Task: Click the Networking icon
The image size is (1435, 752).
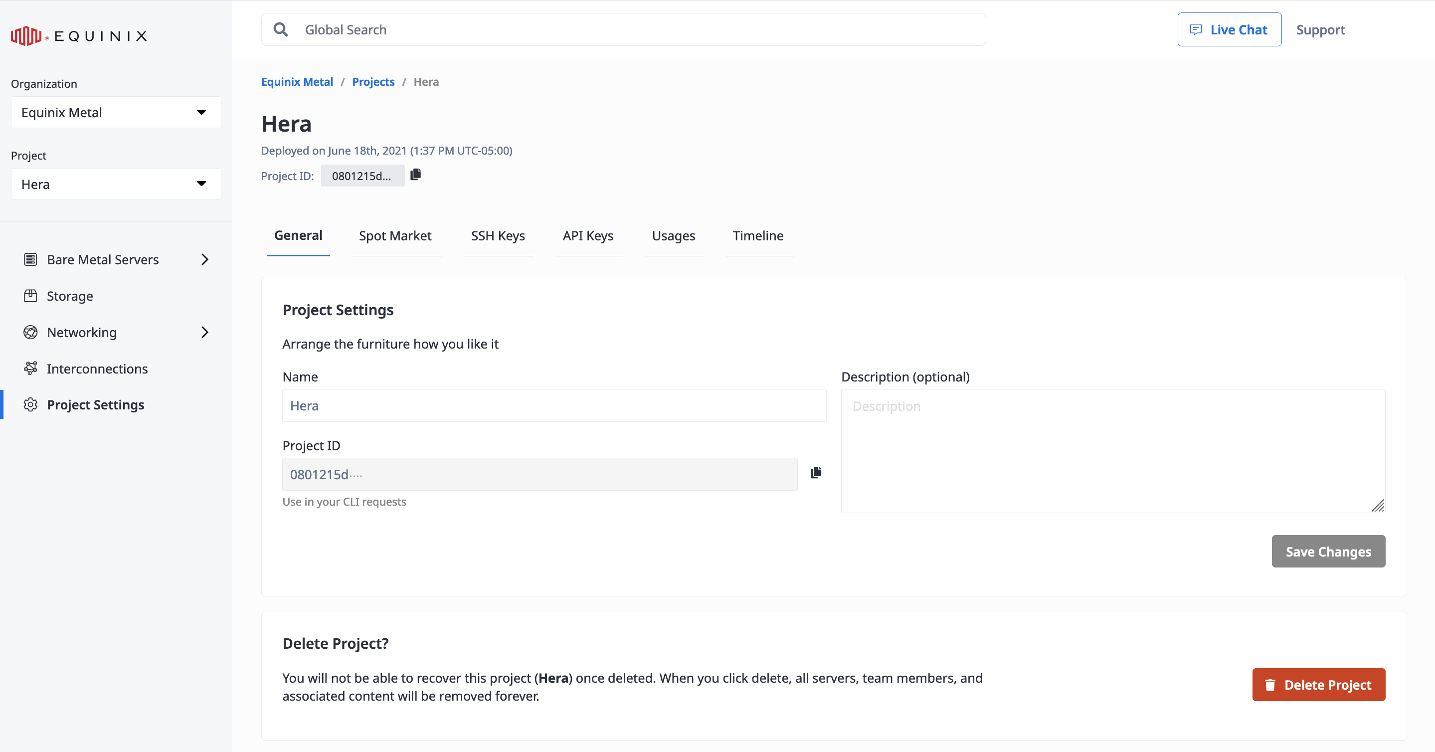Action: click(31, 332)
